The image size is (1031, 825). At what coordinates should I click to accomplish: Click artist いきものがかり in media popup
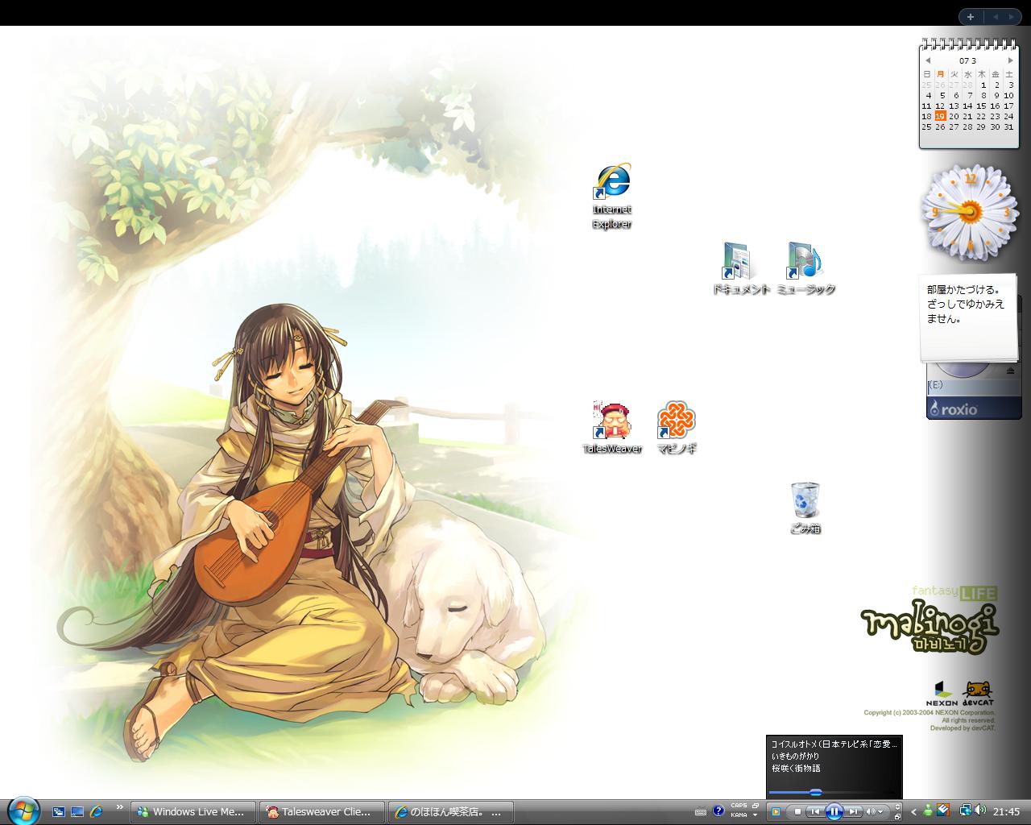(795, 757)
